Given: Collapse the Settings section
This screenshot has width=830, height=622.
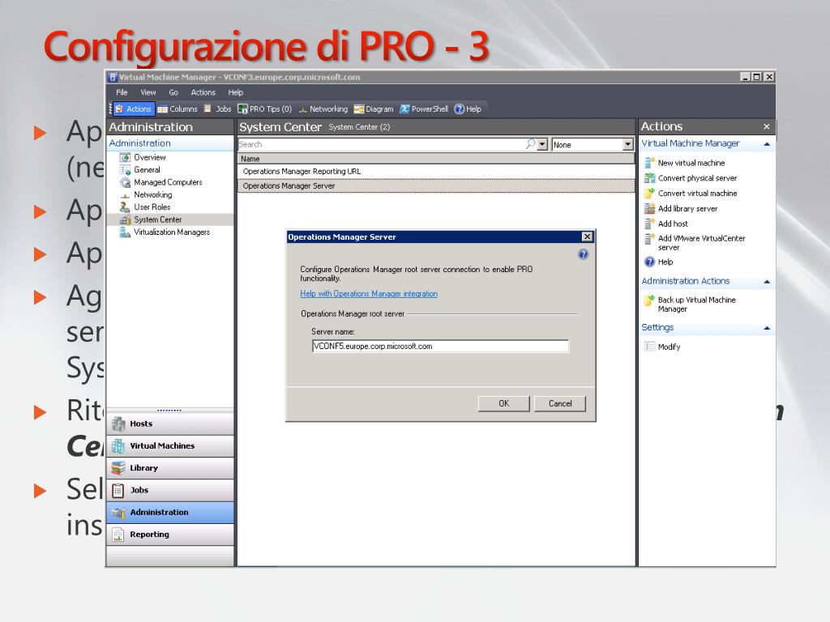Looking at the screenshot, I should [767, 329].
